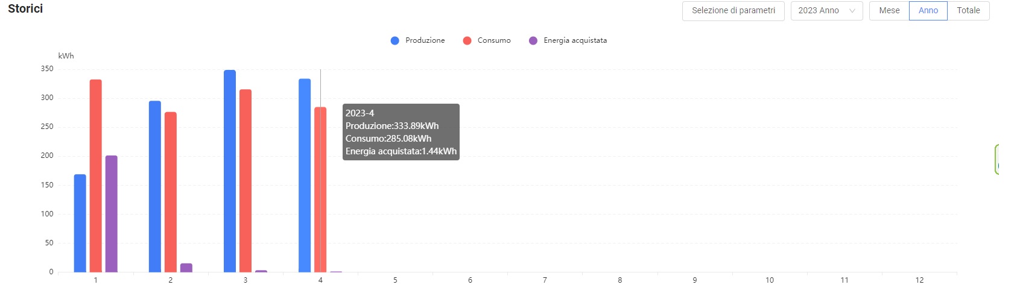The image size is (1017, 305).
Task: Click the green floating widget at right edge
Action: [x=996, y=160]
